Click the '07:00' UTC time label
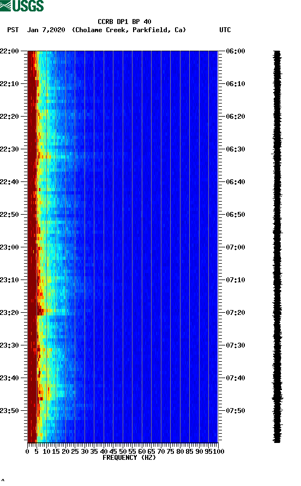 pos(236,247)
